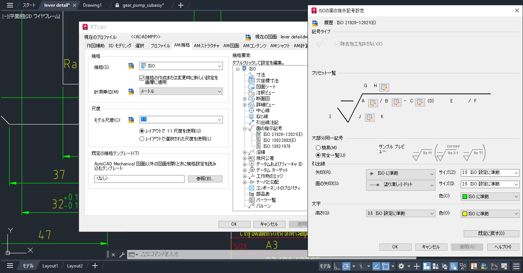This screenshot has width=523, height=273.
Task: Select use 1:1 scale in layout radio
Action: point(142,131)
